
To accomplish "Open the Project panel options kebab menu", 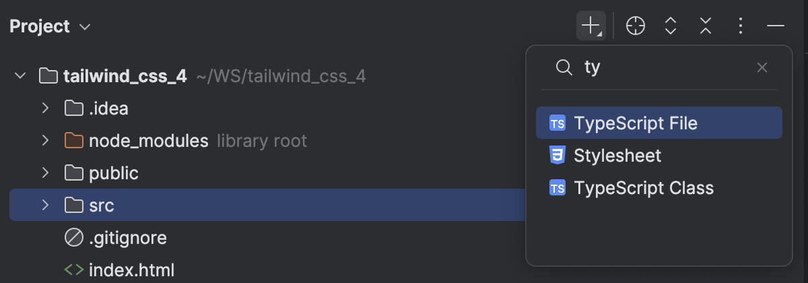I will tap(740, 26).
